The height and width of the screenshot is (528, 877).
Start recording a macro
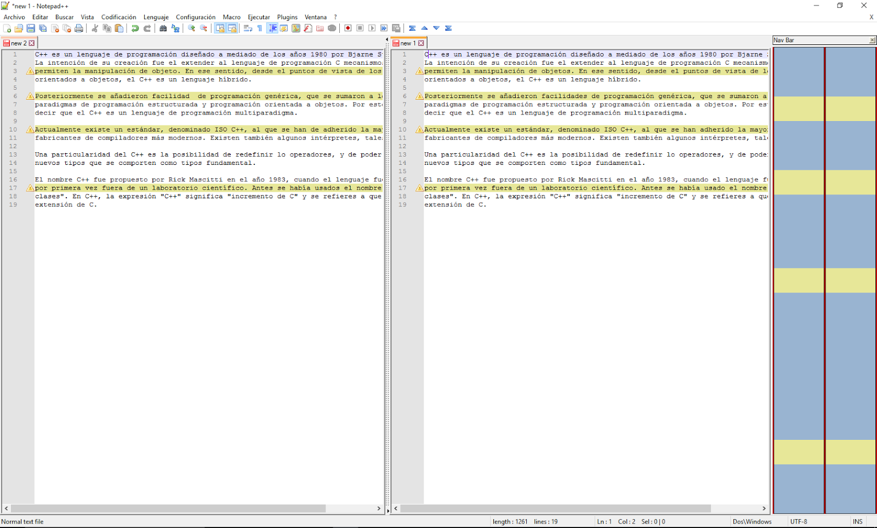347,28
